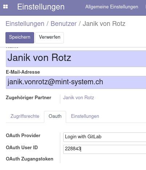The width and height of the screenshot is (146, 170).
Task: Expand the Login with GitLab provider dropdown
Action: 105,137
